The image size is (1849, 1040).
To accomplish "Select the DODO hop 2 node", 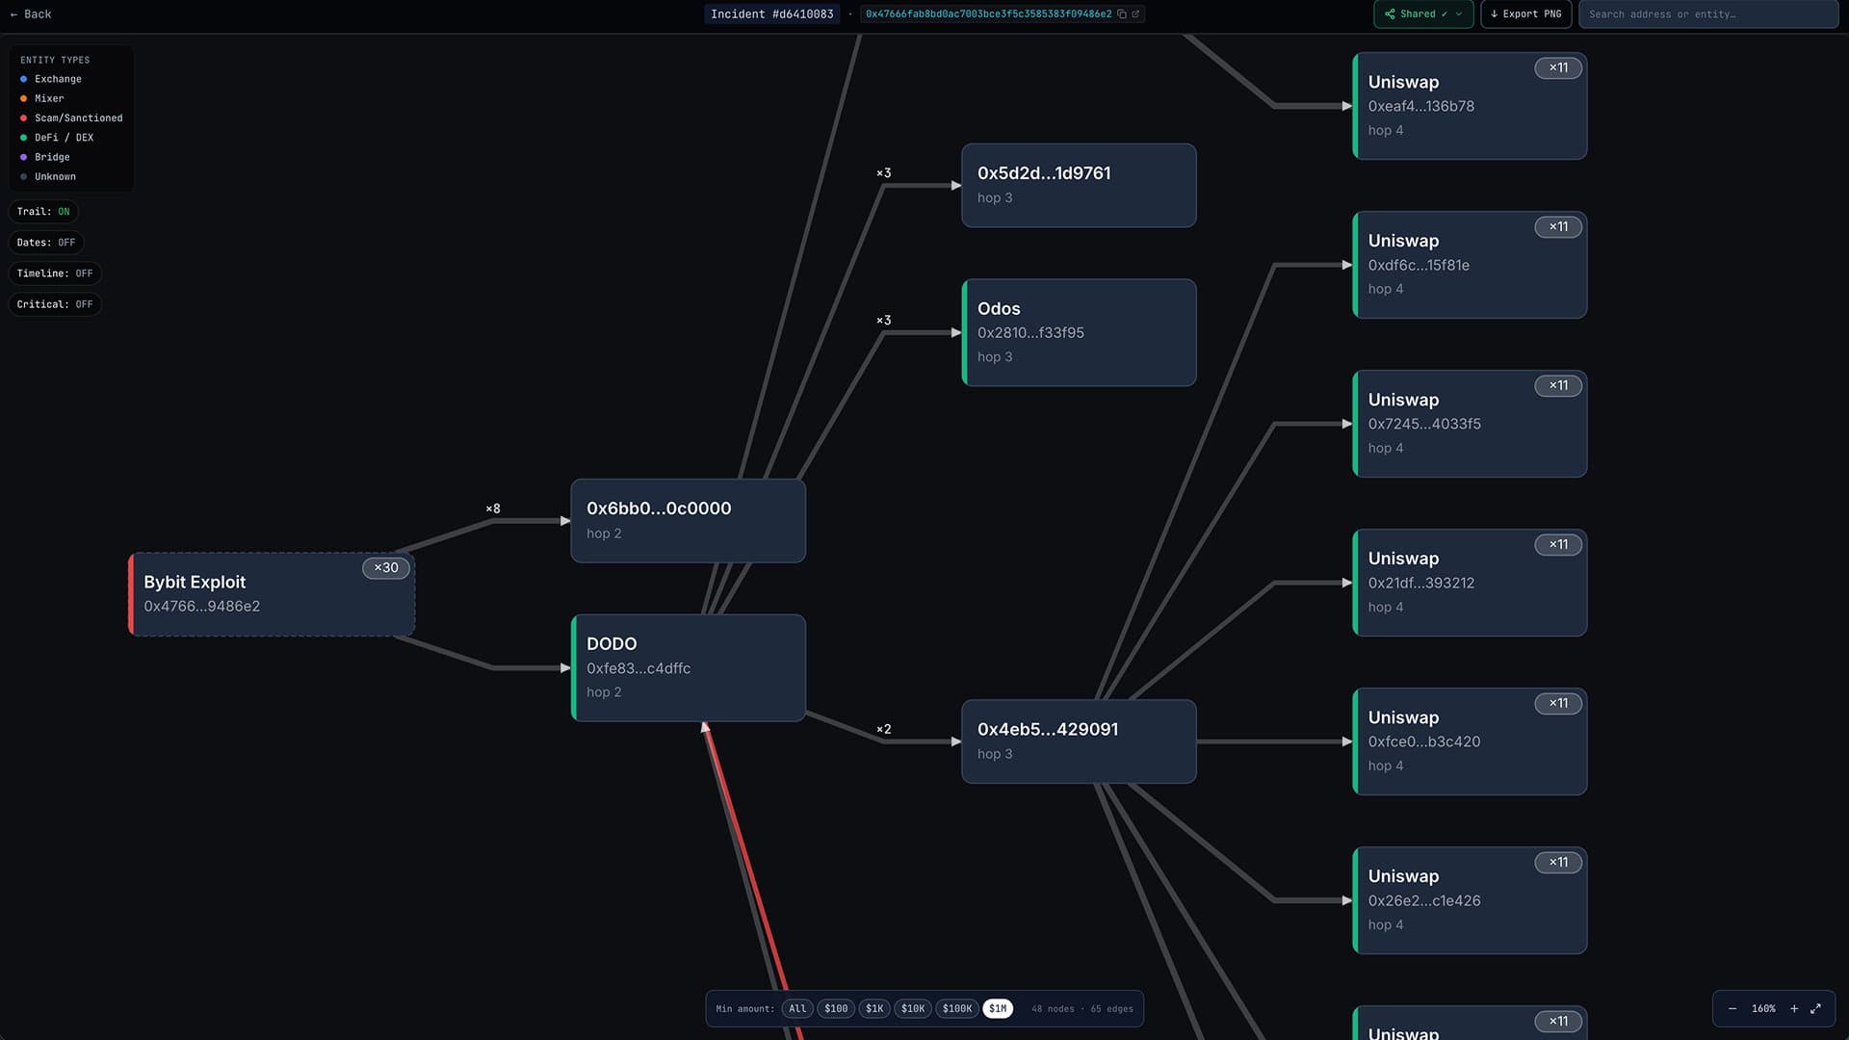I will coord(688,667).
